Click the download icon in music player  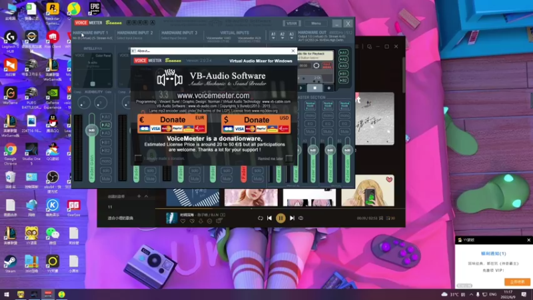coord(201,221)
